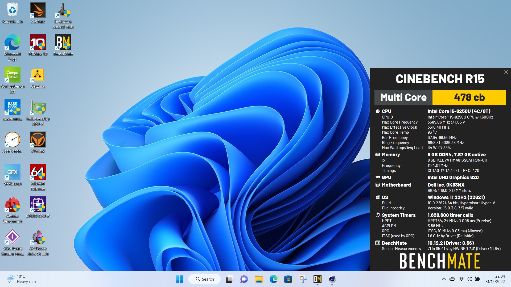The width and height of the screenshot is (511, 287).
Task: Launch 3DMark from the desktop
Action: tap(38, 13)
